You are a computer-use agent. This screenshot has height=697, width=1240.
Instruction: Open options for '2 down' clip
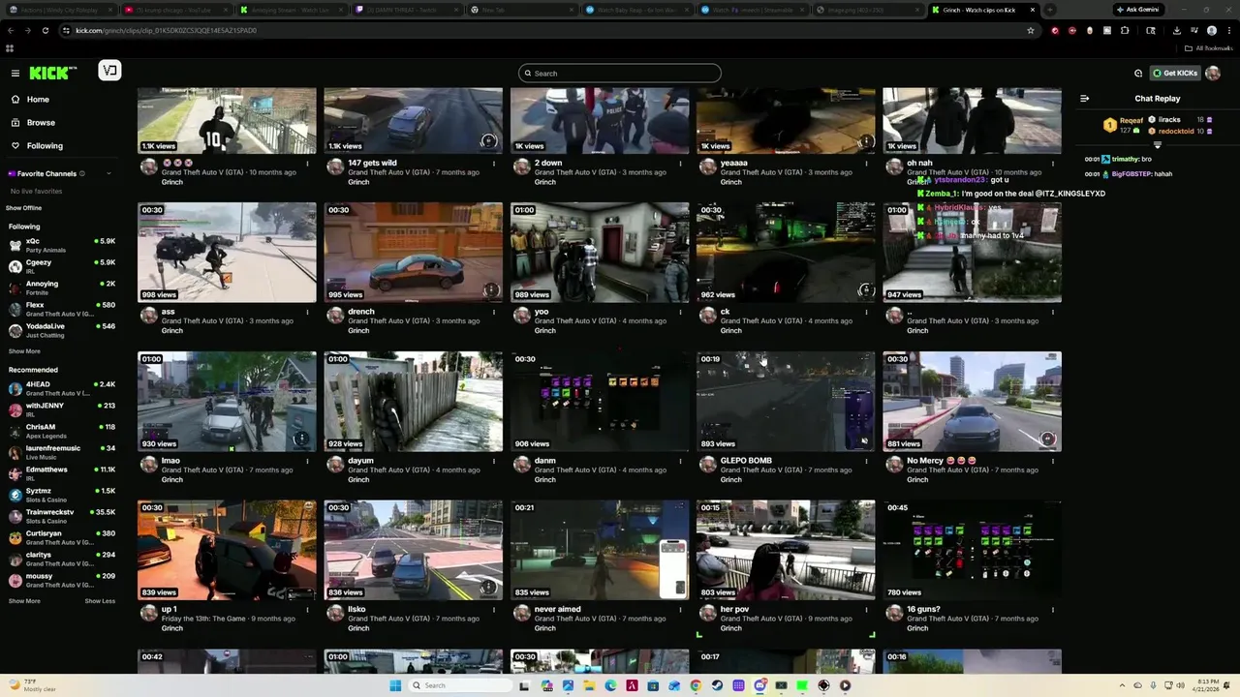[680, 164]
